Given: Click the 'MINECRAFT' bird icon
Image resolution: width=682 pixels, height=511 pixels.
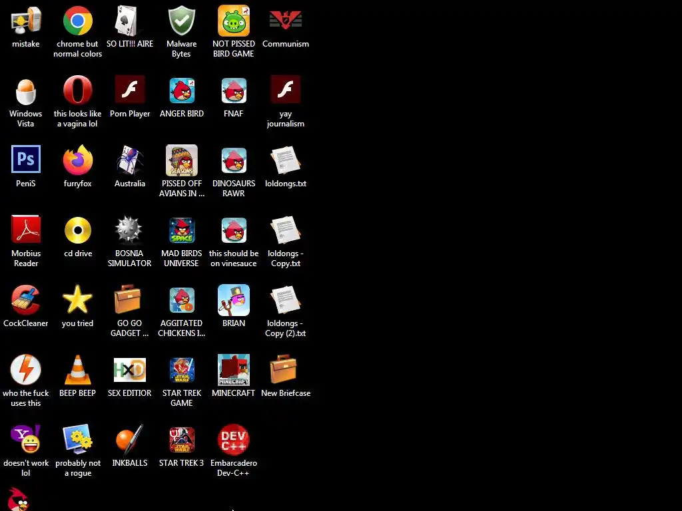Looking at the screenshot, I should tap(234, 370).
